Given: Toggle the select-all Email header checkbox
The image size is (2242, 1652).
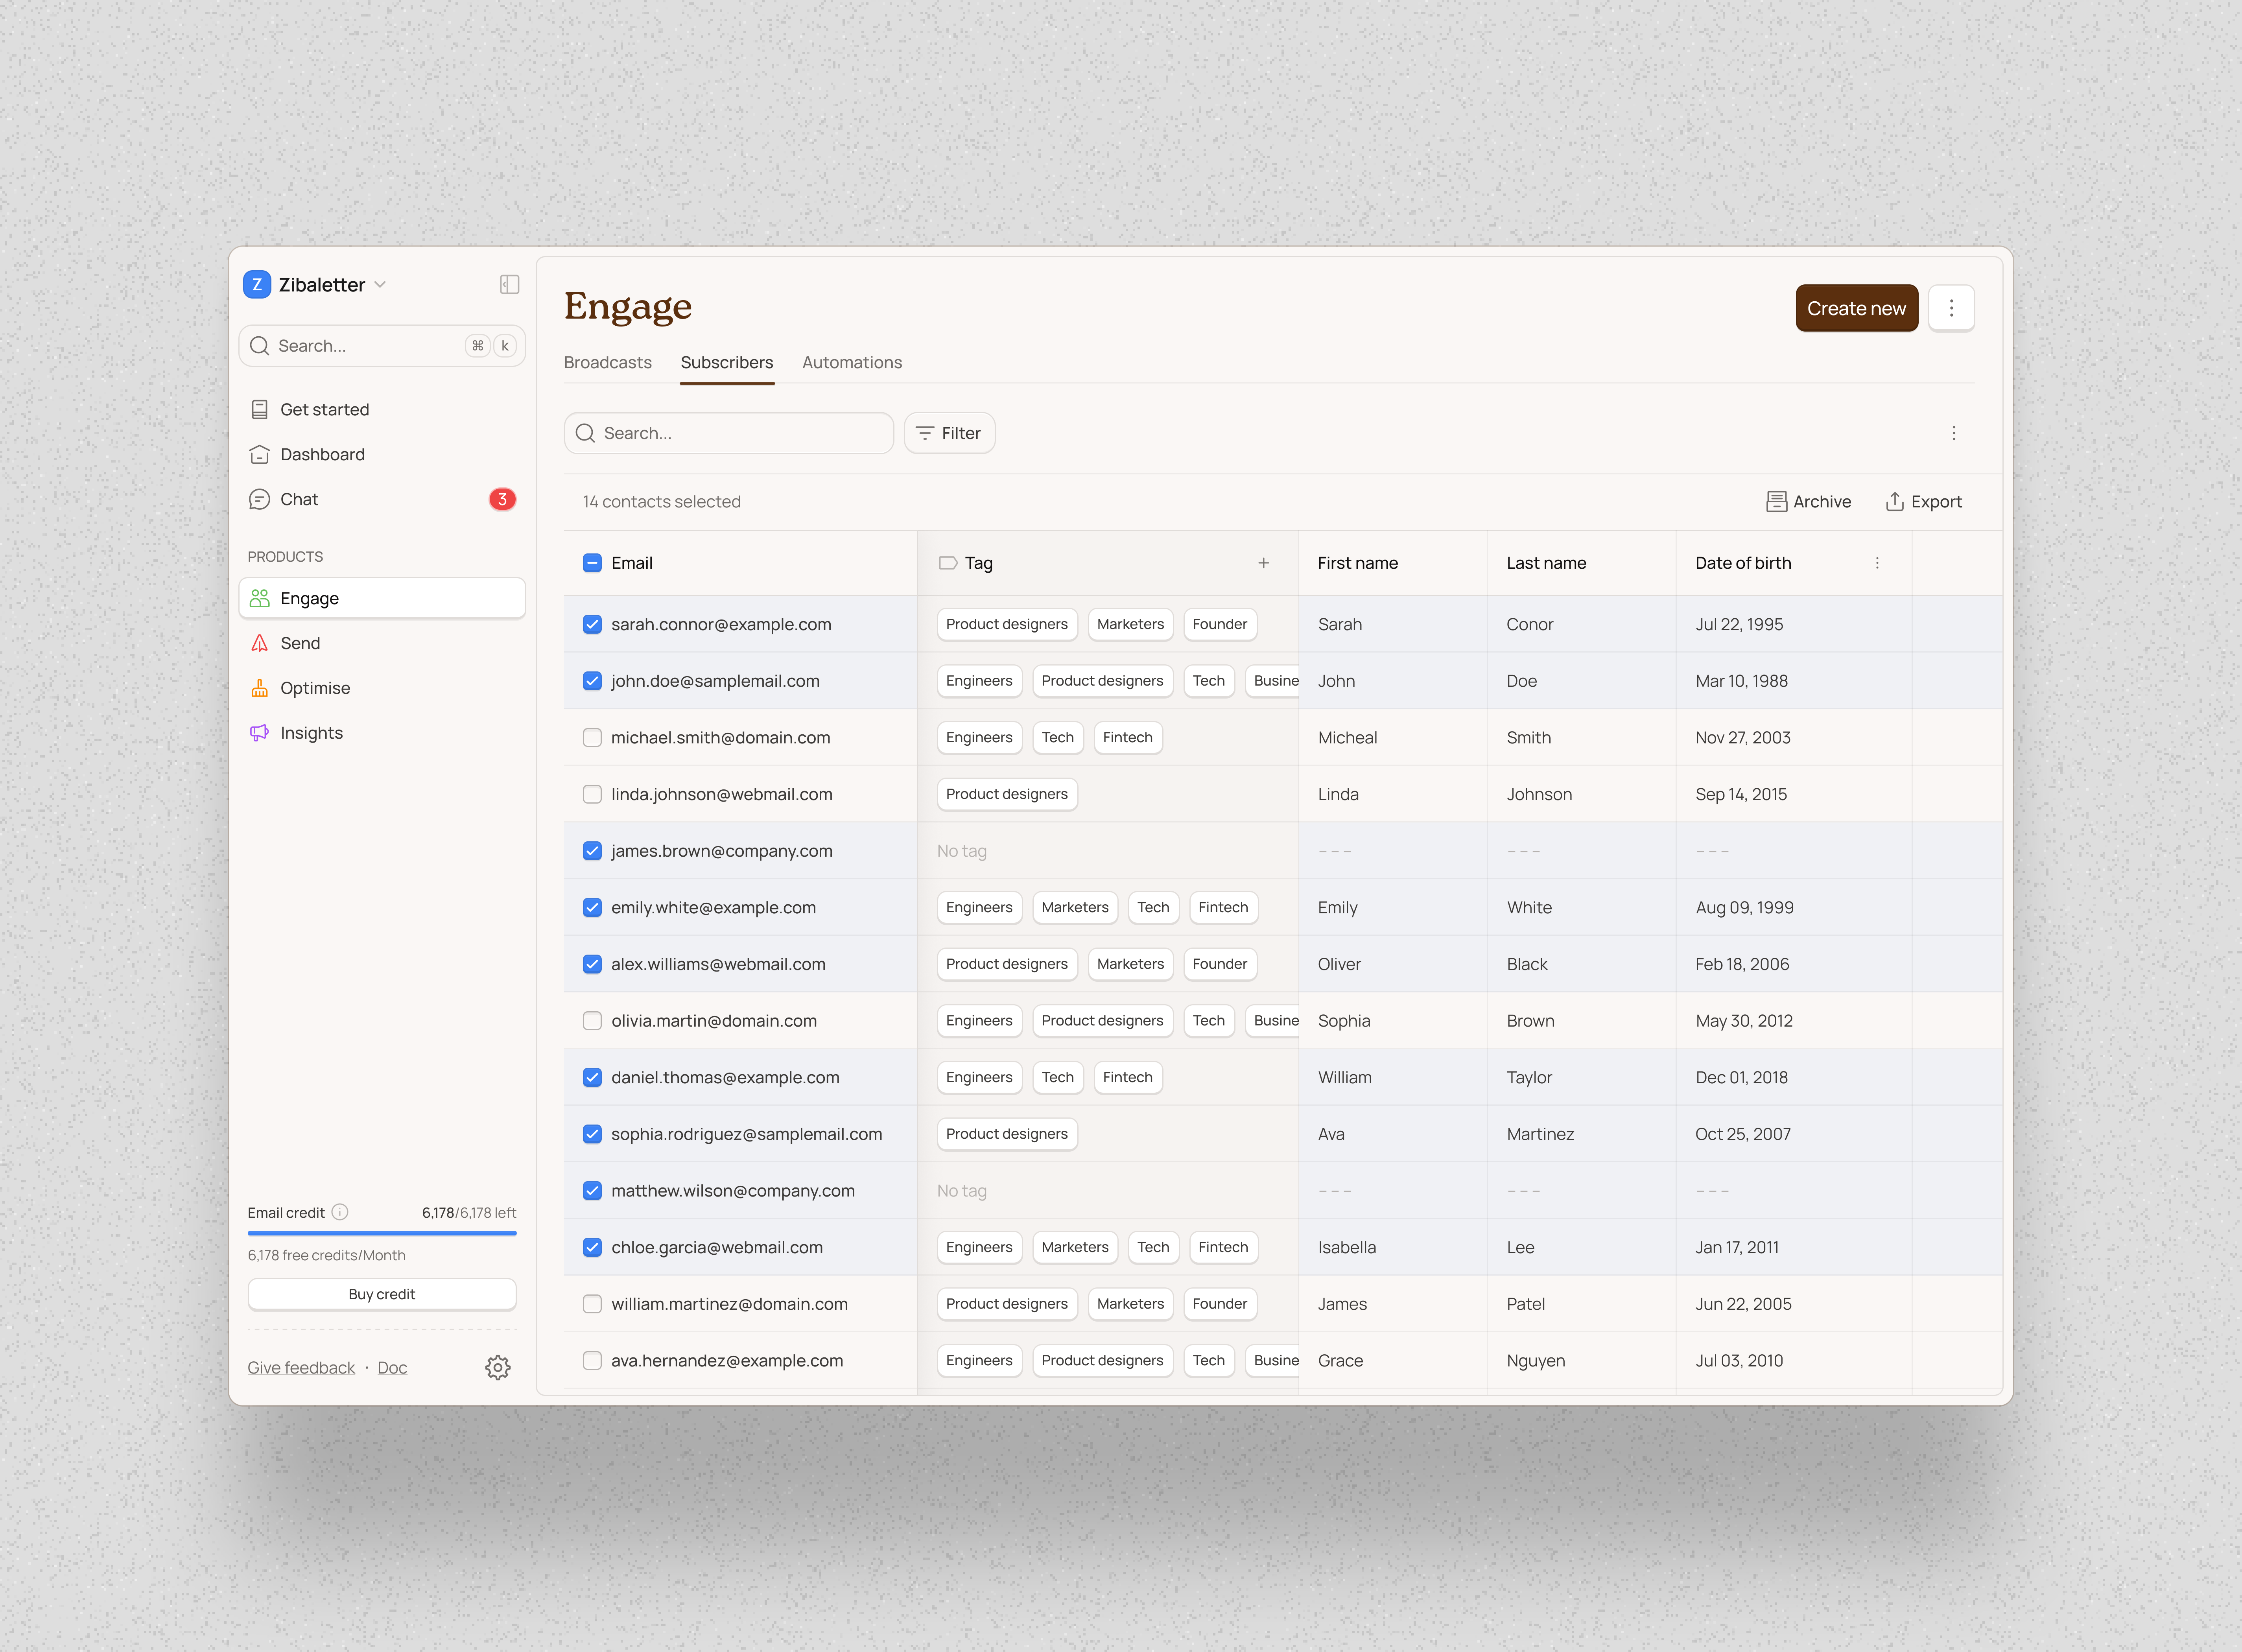Looking at the screenshot, I should pyautogui.click(x=592, y=563).
